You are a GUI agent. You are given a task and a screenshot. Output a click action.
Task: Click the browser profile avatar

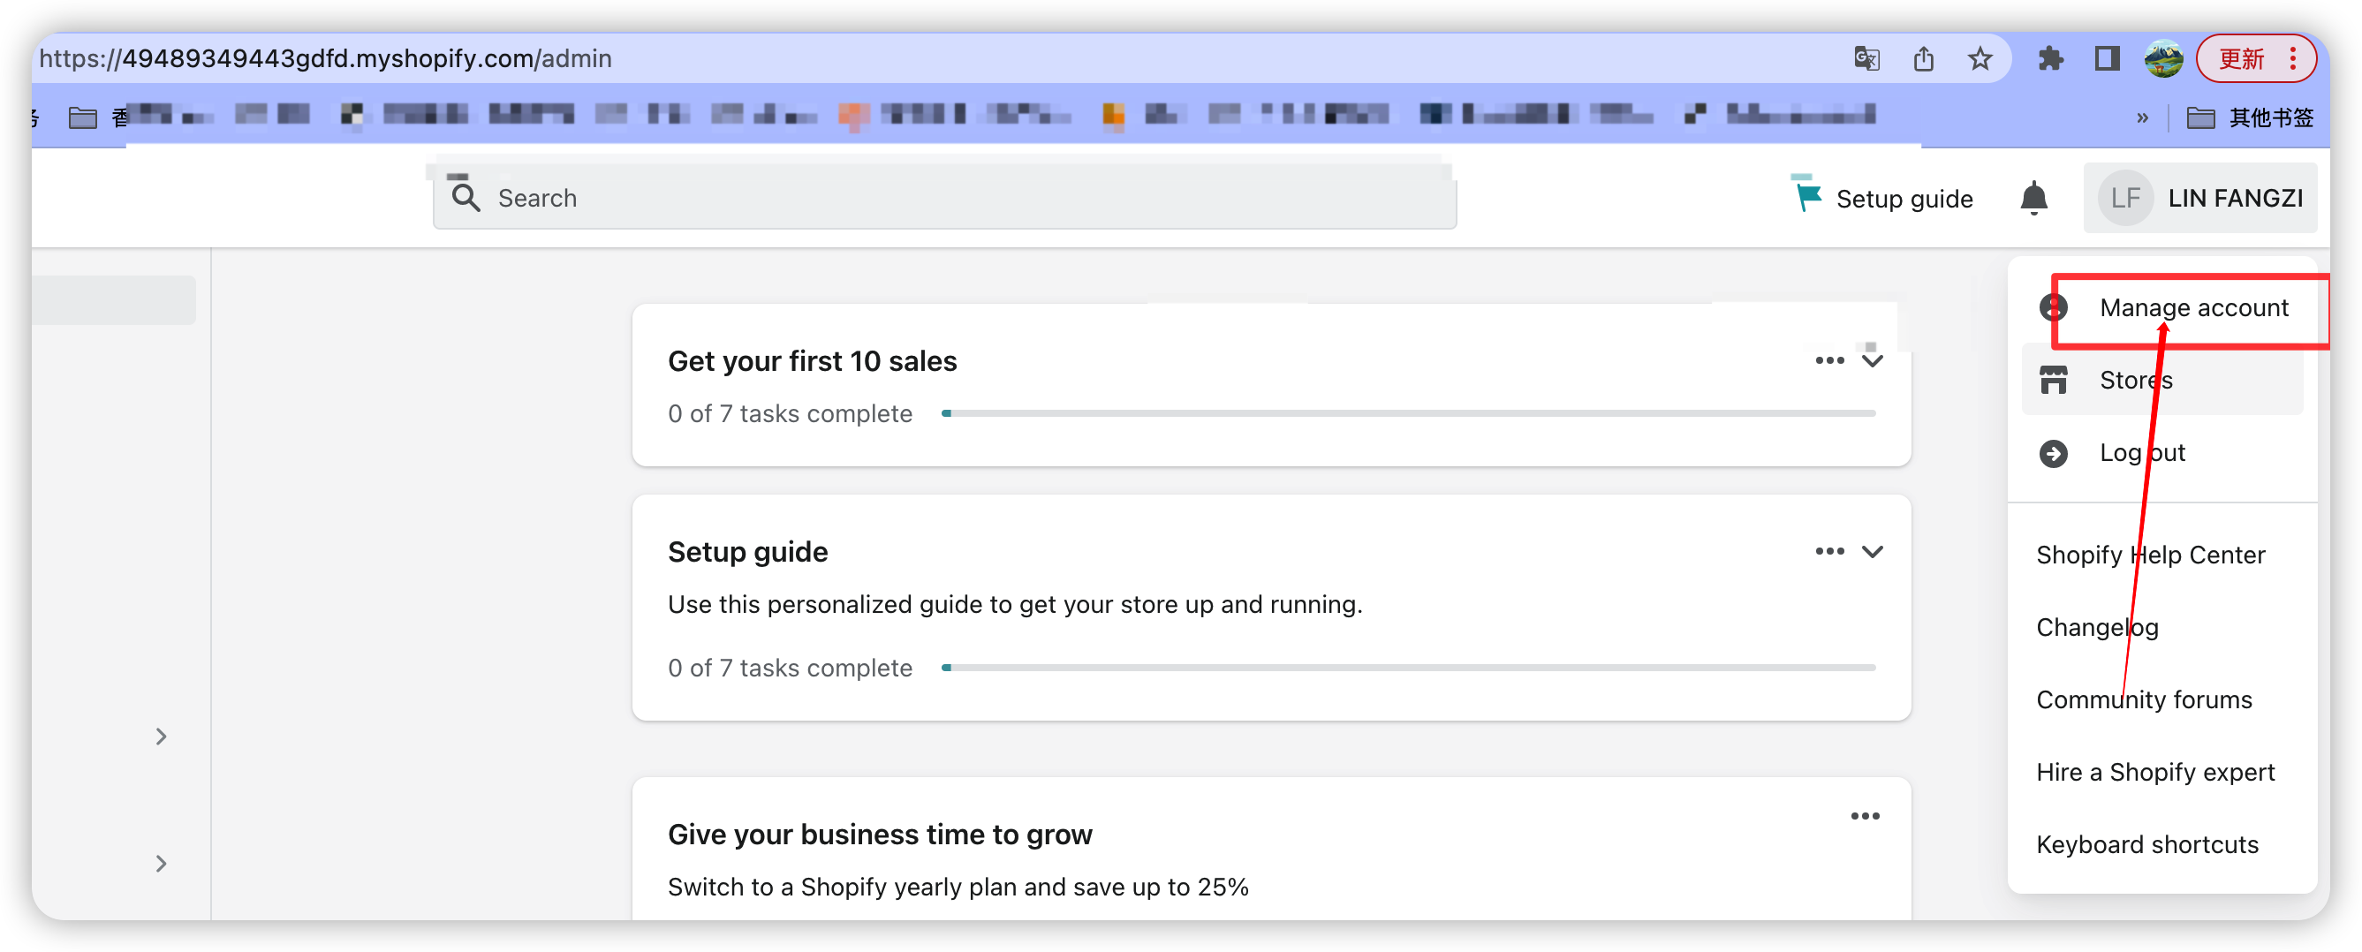[2163, 58]
